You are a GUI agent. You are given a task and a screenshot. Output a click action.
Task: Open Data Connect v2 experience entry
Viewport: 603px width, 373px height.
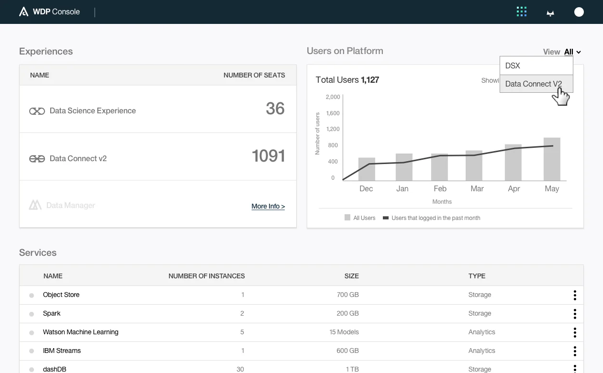coord(78,158)
